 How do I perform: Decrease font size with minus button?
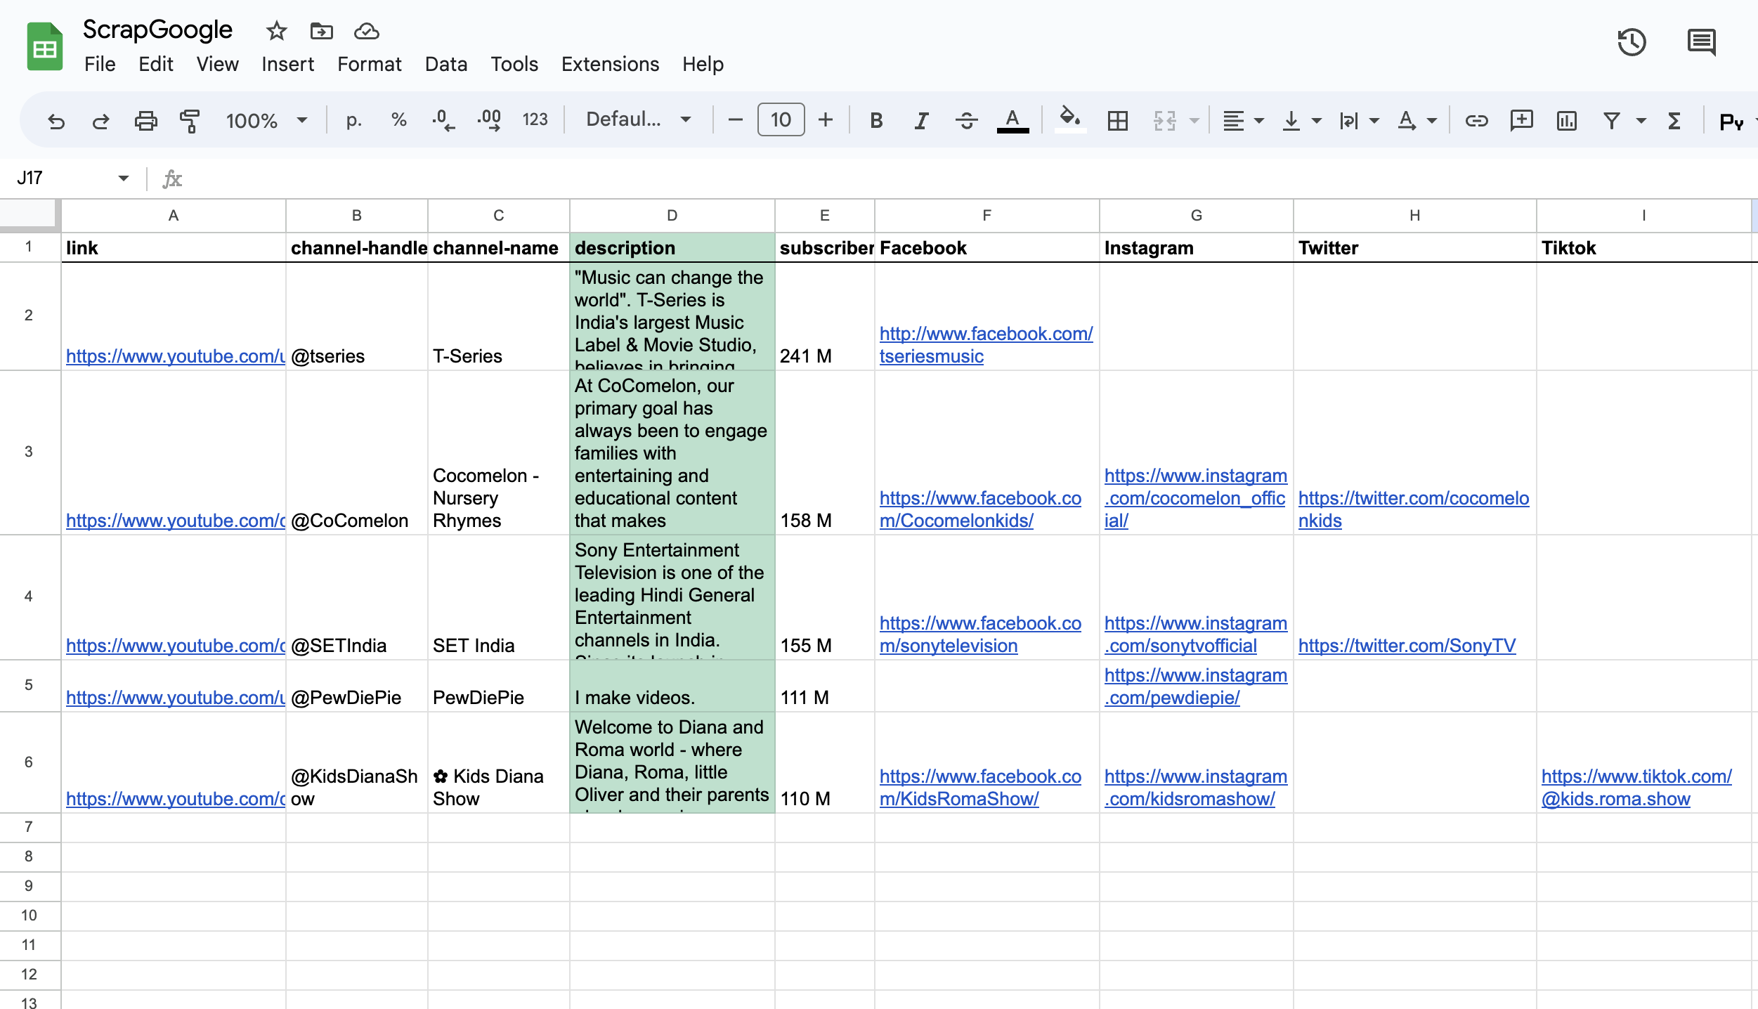pyautogui.click(x=736, y=120)
